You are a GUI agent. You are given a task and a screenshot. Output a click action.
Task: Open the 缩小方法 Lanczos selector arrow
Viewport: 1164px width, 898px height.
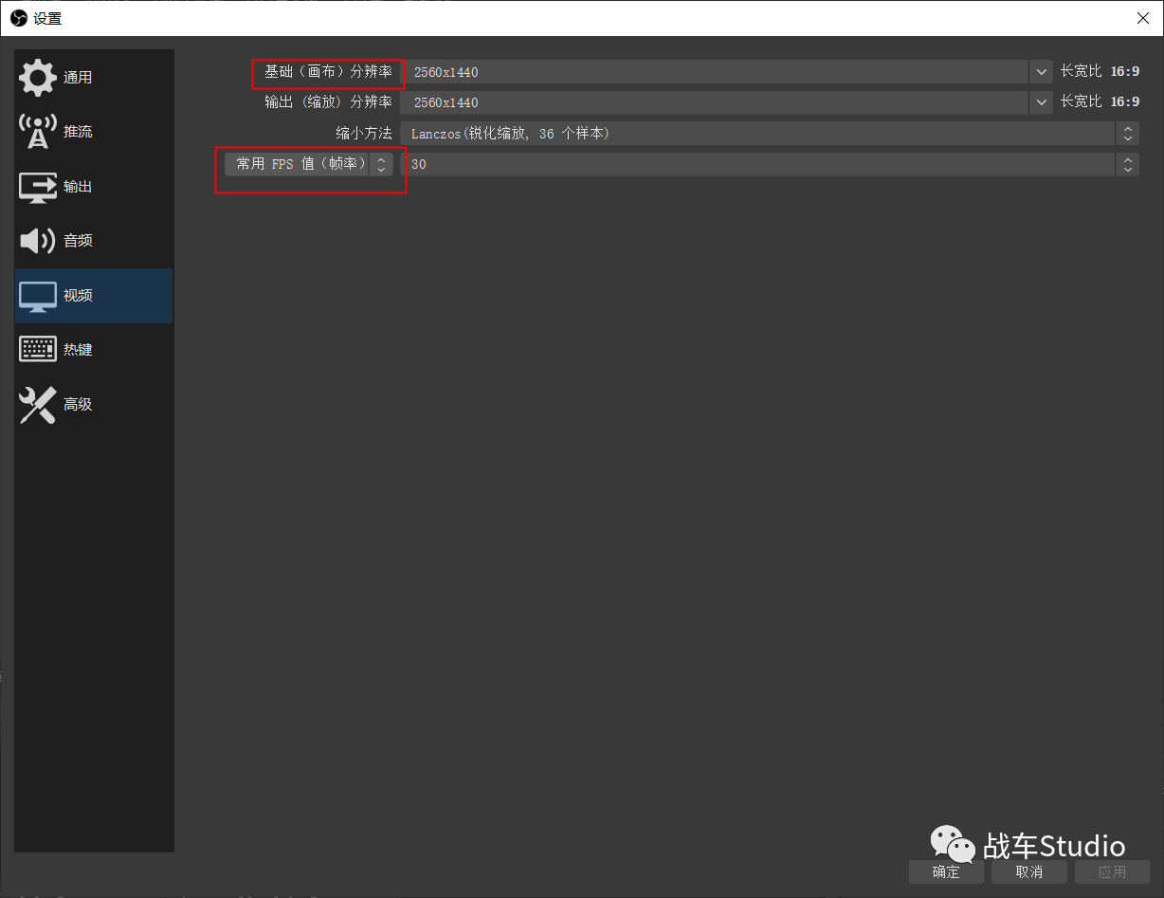(x=1127, y=134)
